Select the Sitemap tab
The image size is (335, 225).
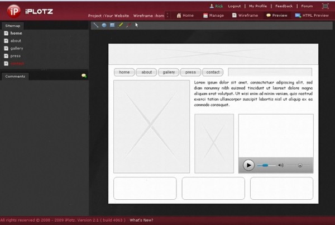tap(13, 26)
